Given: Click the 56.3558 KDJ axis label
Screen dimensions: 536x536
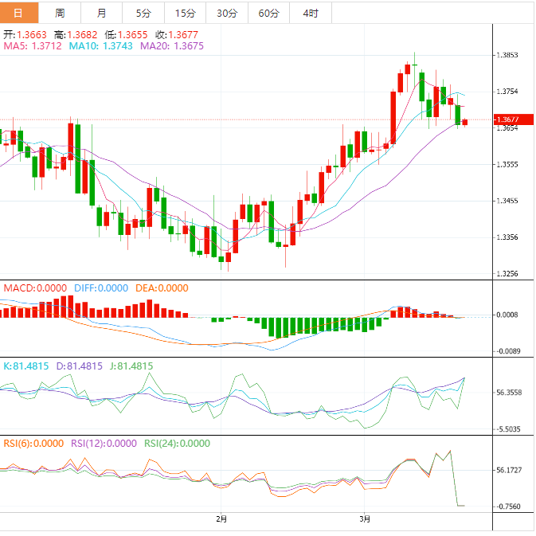Looking at the screenshot, I should [x=509, y=393].
